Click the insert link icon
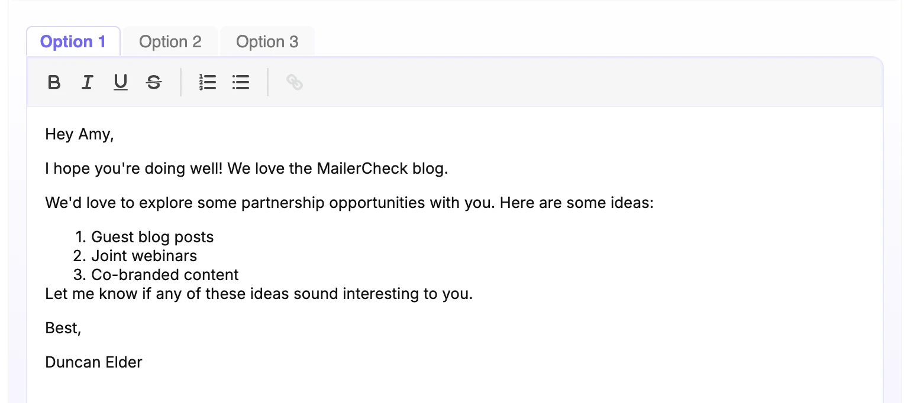The height and width of the screenshot is (403, 904). [295, 82]
